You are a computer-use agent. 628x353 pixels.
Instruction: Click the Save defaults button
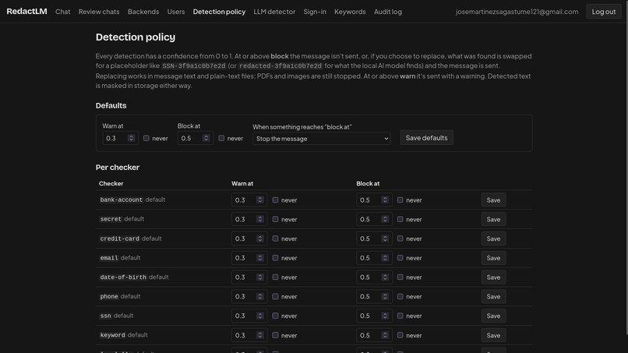pos(426,138)
